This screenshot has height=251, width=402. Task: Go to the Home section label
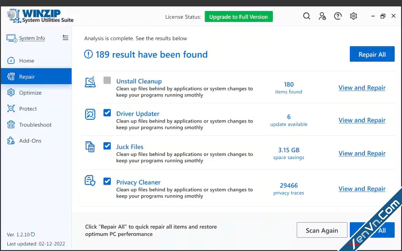[x=27, y=61]
